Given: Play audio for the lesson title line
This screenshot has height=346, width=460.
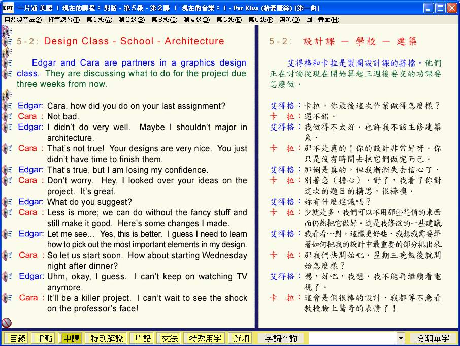Looking at the screenshot, I should 7,41.
